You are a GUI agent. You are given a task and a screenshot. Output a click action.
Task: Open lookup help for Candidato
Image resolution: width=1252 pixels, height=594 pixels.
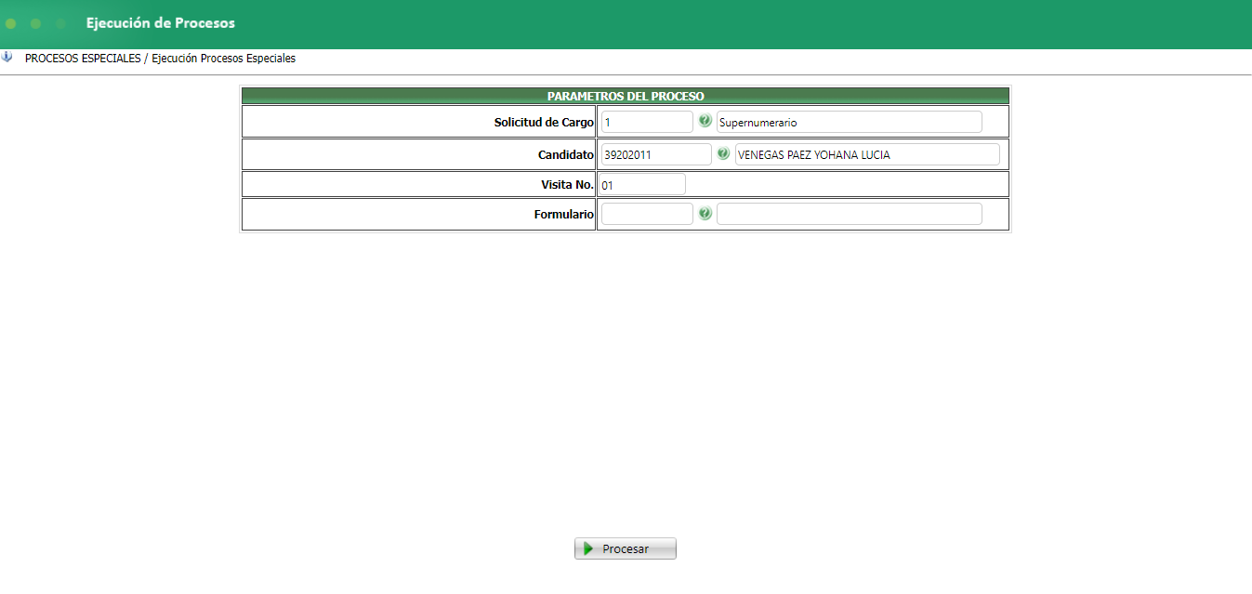(x=723, y=153)
